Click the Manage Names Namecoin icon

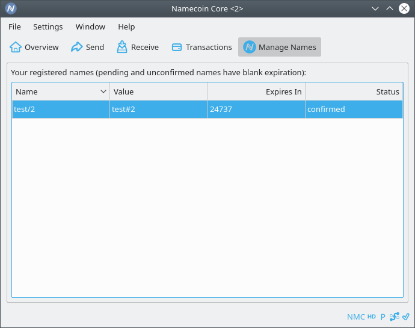(250, 47)
